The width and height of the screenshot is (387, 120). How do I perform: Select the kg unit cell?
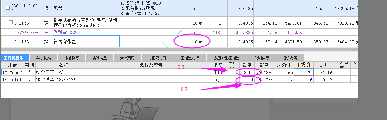click(x=218, y=79)
